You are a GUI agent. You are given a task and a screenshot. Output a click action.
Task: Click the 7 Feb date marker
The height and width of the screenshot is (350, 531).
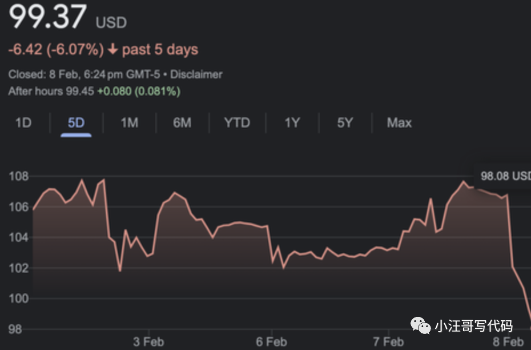point(388,342)
